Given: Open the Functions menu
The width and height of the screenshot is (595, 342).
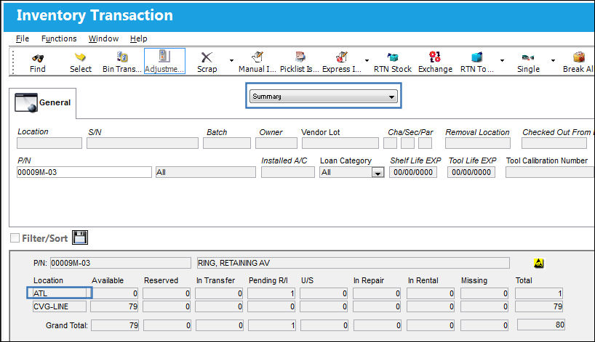Looking at the screenshot, I should (59, 38).
